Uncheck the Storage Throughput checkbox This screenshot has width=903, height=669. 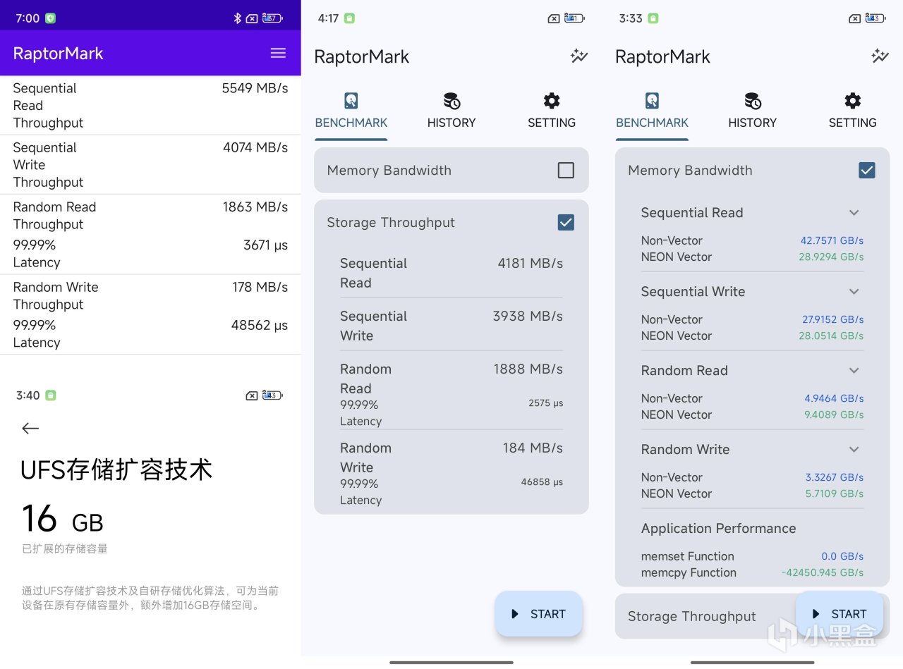(x=566, y=223)
